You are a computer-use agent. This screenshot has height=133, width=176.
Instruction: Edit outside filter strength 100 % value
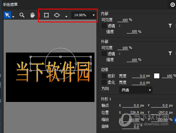(x=132, y=60)
